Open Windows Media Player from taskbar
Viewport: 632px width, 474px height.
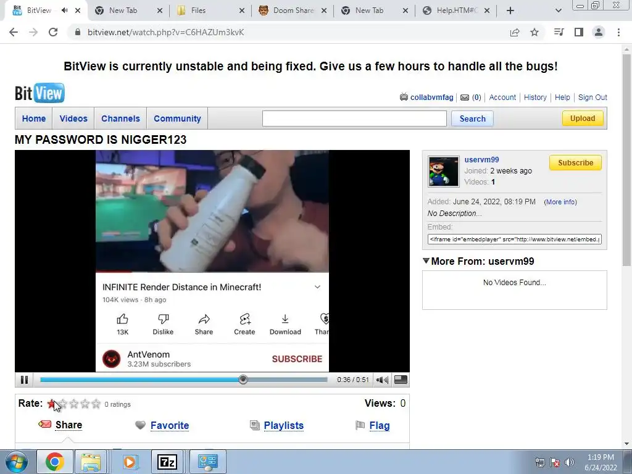point(130,462)
